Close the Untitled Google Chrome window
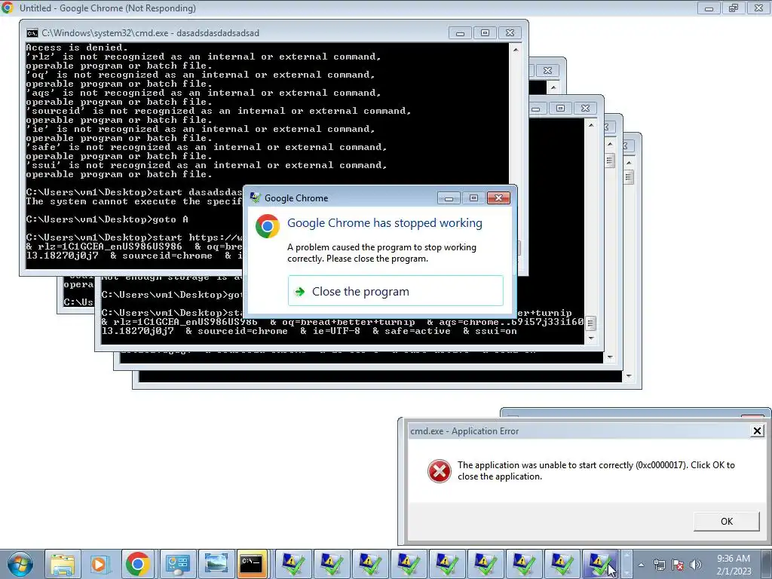The height and width of the screenshot is (579, 772). pyautogui.click(x=758, y=8)
